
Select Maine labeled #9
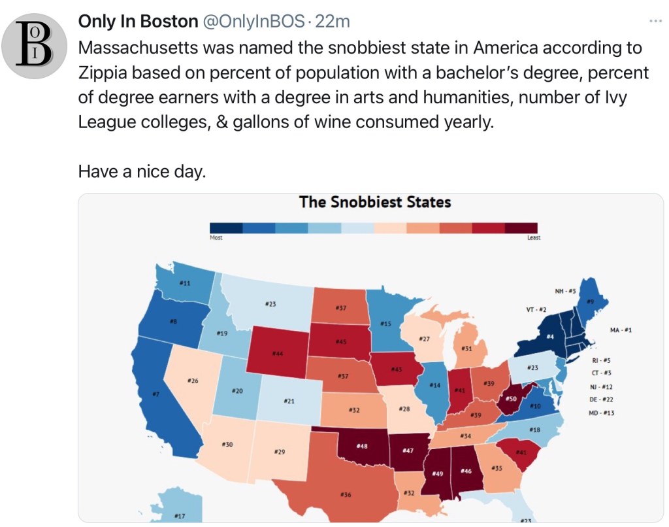590,301
